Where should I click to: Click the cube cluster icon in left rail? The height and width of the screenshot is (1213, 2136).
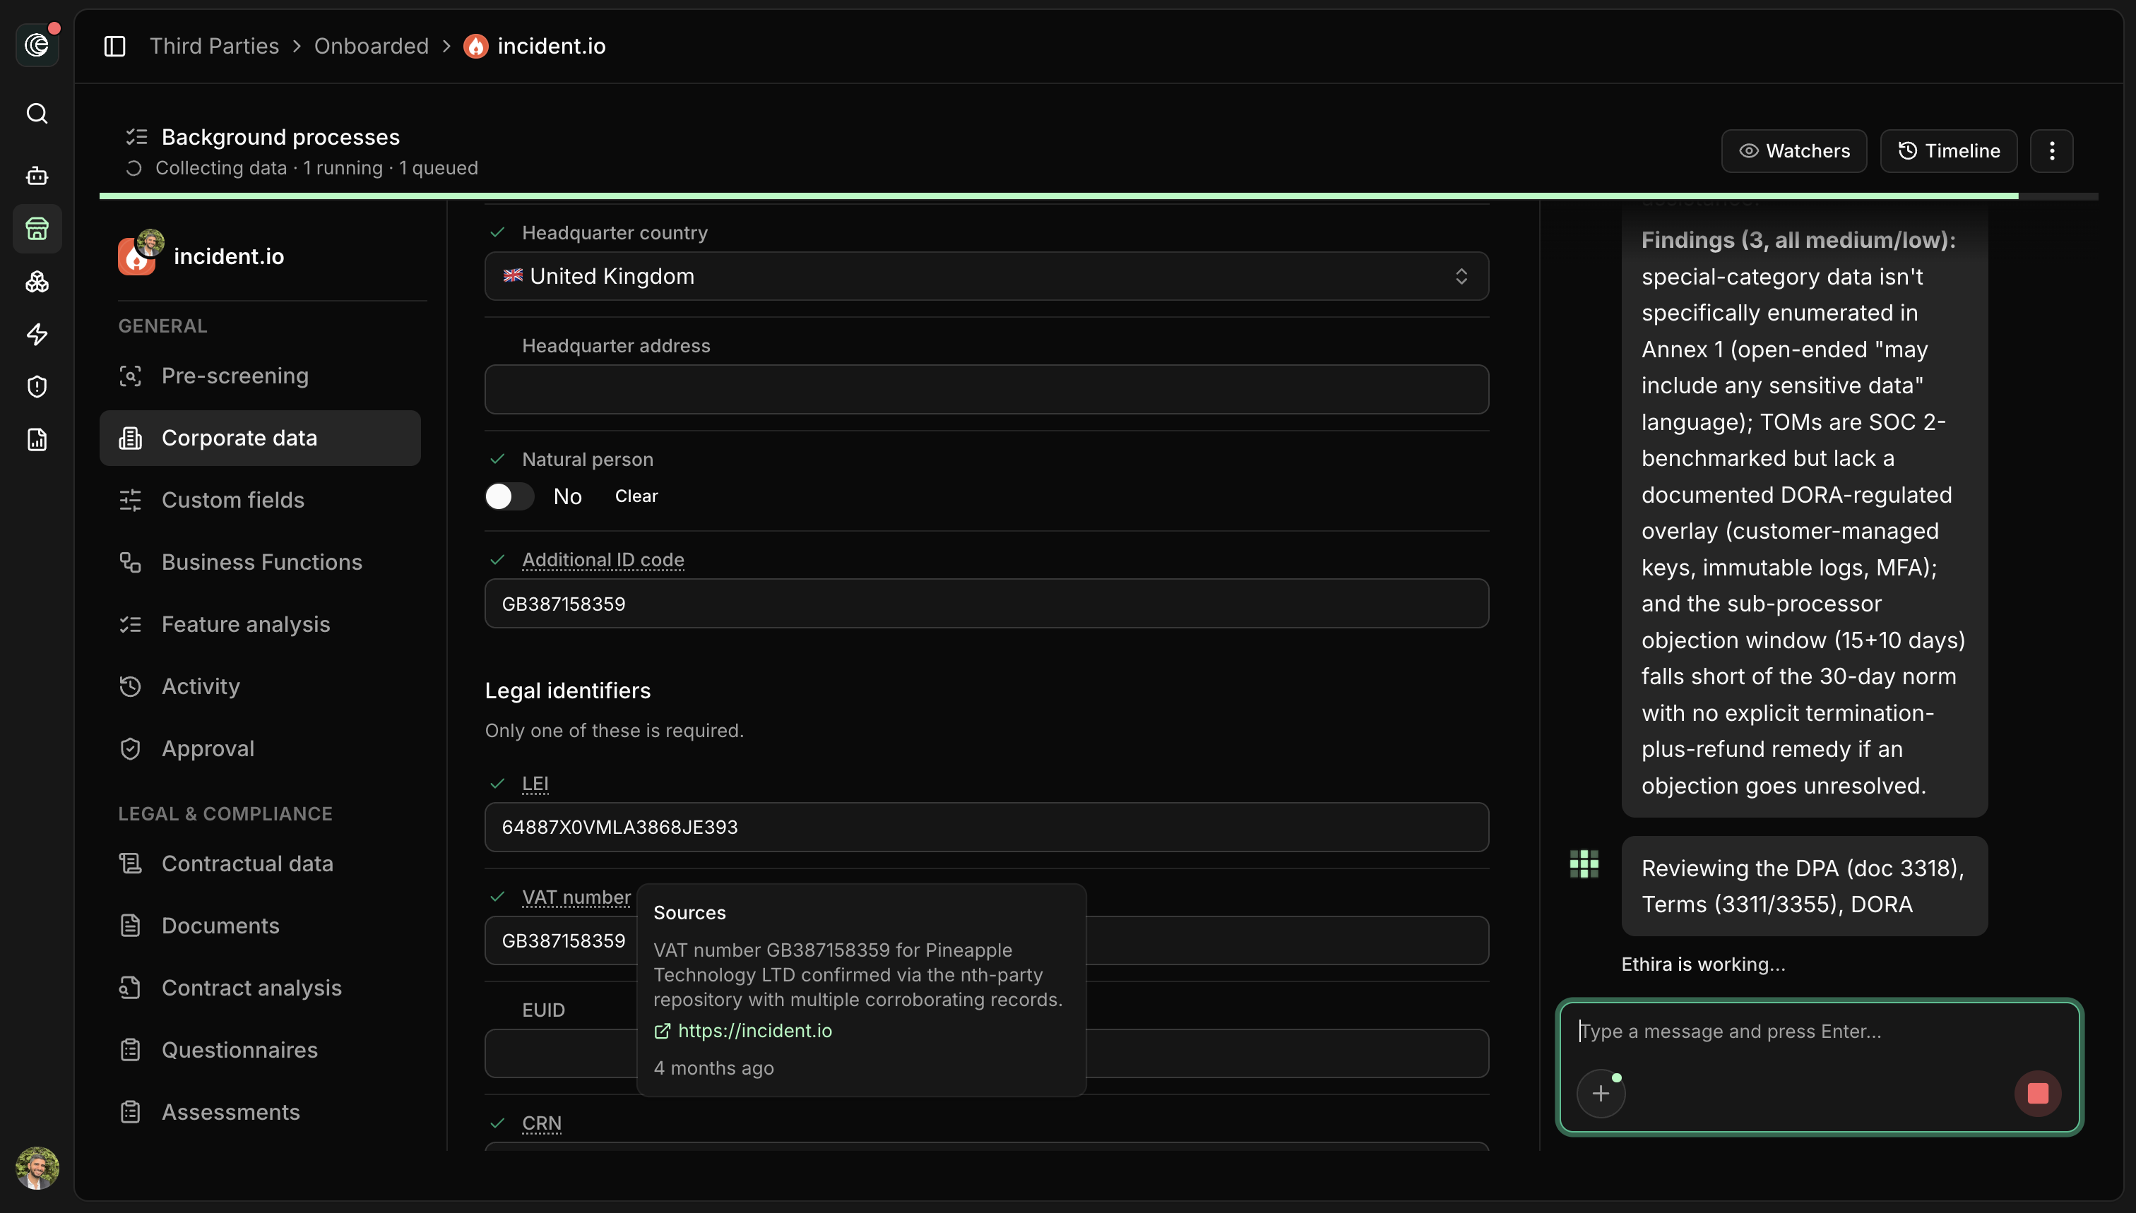(37, 282)
